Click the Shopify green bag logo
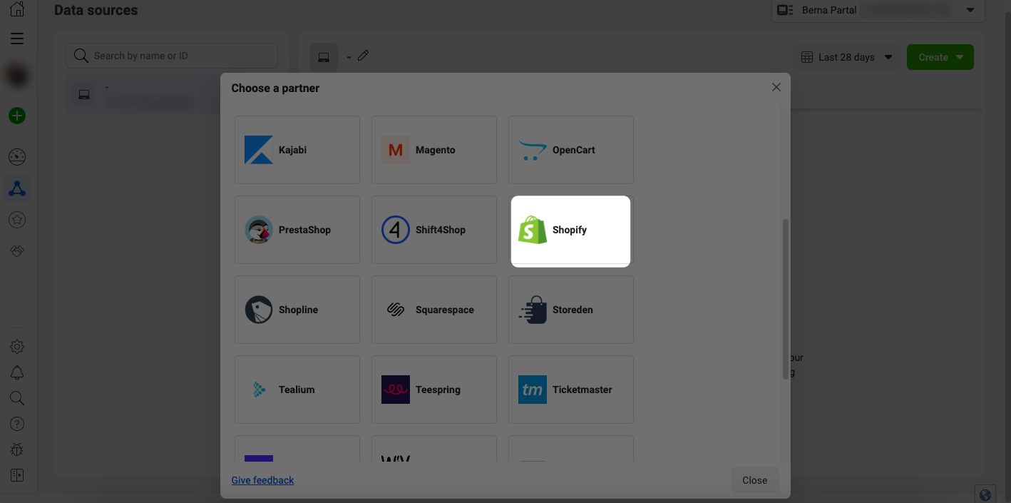 533,230
